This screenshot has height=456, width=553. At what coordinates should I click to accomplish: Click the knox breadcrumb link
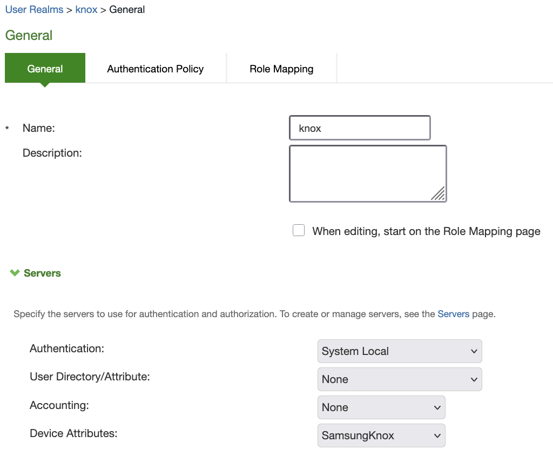pos(86,9)
